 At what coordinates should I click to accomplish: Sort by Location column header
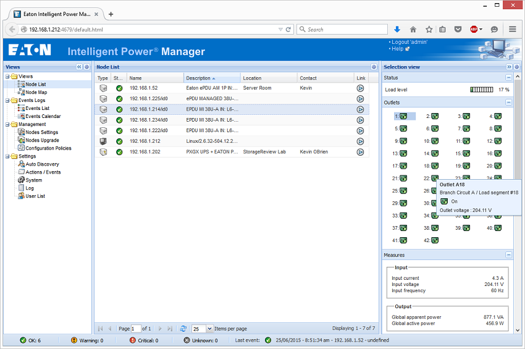pyautogui.click(x=269, y=78)
